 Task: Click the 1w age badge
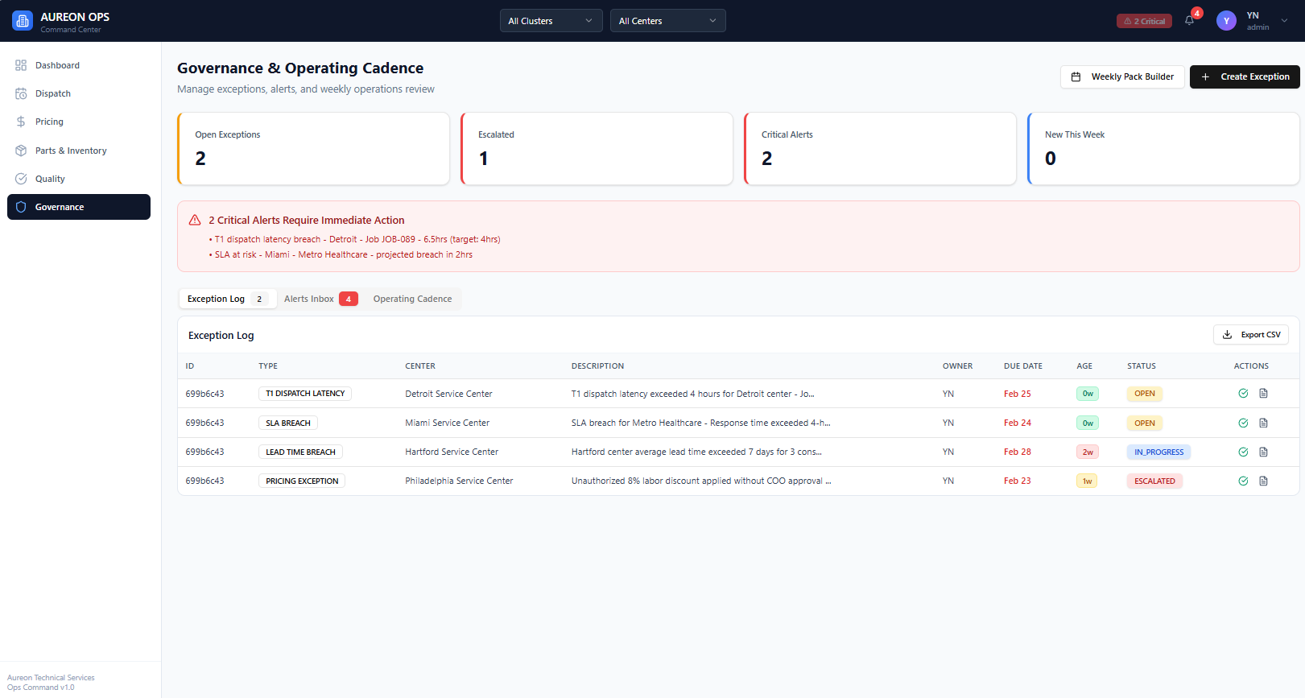pos(1088,481)
